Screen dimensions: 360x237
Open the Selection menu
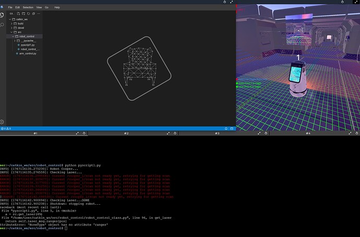coord(28,7)
